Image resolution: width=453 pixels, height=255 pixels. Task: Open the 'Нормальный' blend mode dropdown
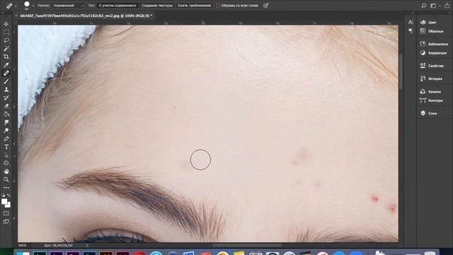point(68,6)
